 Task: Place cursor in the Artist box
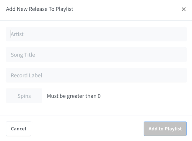tap(96, 34)
